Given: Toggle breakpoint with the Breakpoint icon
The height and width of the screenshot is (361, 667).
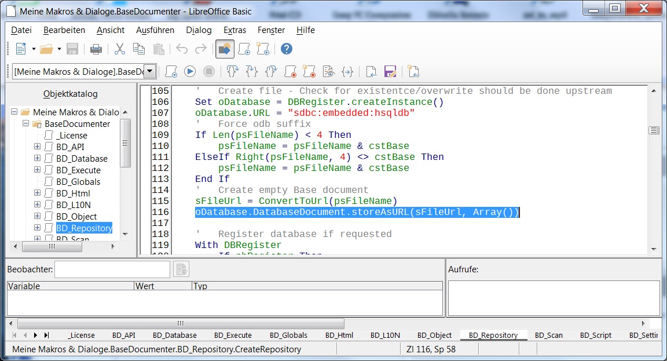Looking at the screenshot, I should [x=290, y=71].
